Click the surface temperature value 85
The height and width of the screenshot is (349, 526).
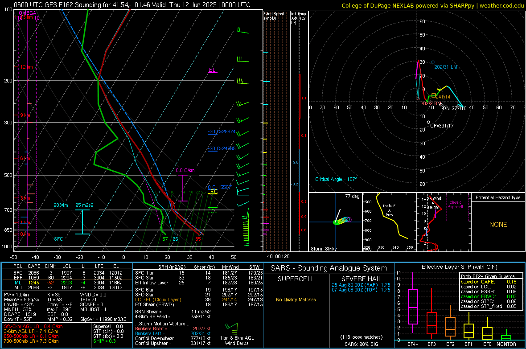click(x=198, y=239)
